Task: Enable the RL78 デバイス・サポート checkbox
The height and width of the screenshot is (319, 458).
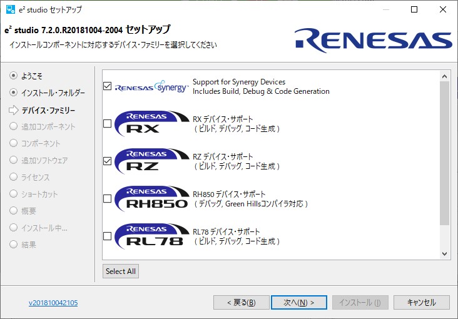Action: tap(107, 236)
